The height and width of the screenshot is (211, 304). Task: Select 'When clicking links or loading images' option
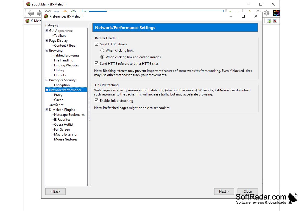coord(102,57)
